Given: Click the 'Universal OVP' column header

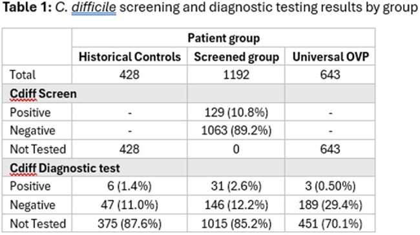Looking at the screenshot, I should pyautogui.click(x=330, y=56).
